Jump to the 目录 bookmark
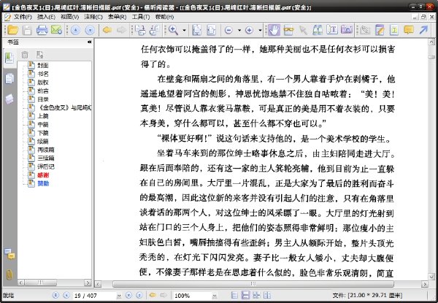This screenshot has width=438, height=303. tap(43, 99)
